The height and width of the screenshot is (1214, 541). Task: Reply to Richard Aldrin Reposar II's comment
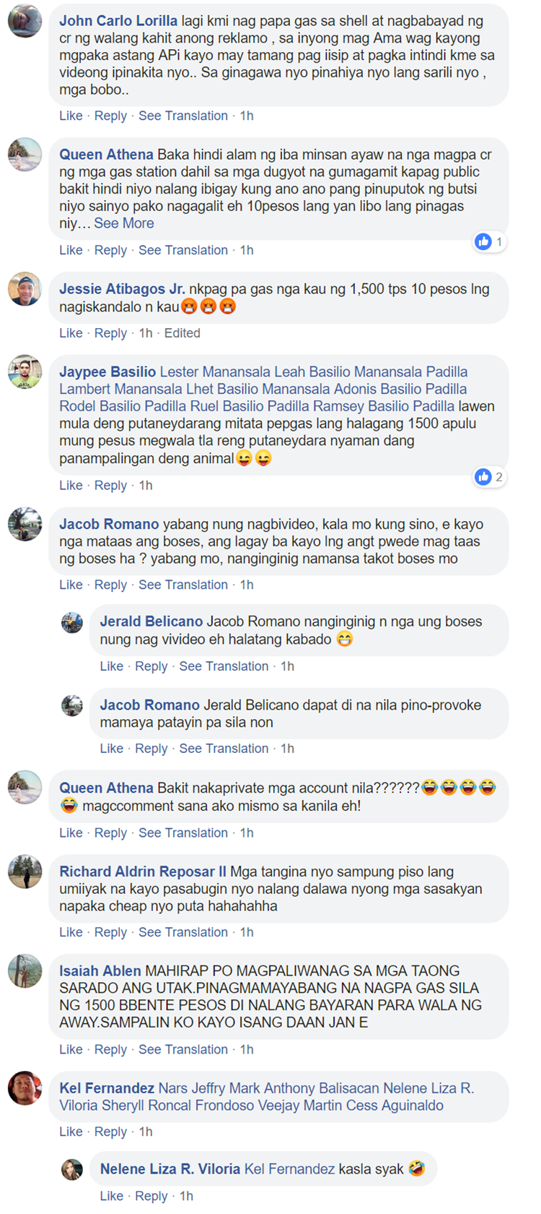click(110, 932)
